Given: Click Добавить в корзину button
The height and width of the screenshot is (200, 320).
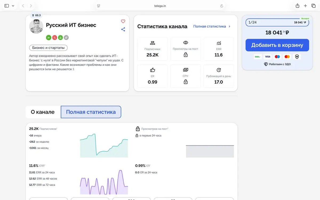Looking at the screenshot, I should [277, 45].
